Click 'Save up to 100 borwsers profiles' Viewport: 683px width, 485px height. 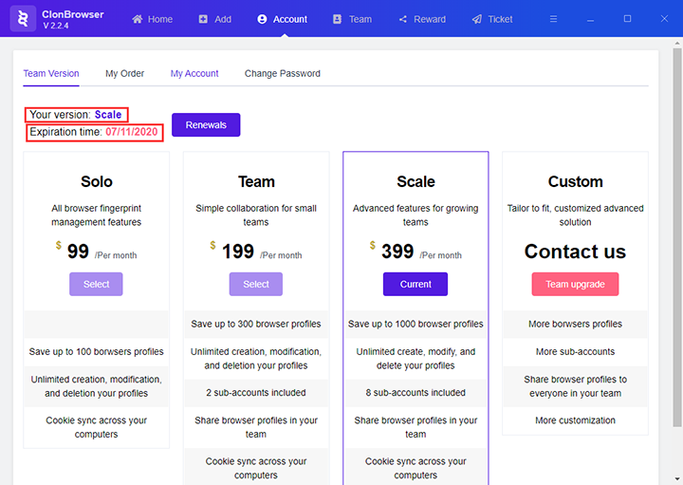coord(96,352)
